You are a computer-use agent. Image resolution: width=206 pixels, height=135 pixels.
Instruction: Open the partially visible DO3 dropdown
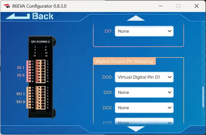click(x=144, y=122)
